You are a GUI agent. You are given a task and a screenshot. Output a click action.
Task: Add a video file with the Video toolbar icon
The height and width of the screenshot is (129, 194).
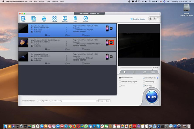(x=23, y=19)
